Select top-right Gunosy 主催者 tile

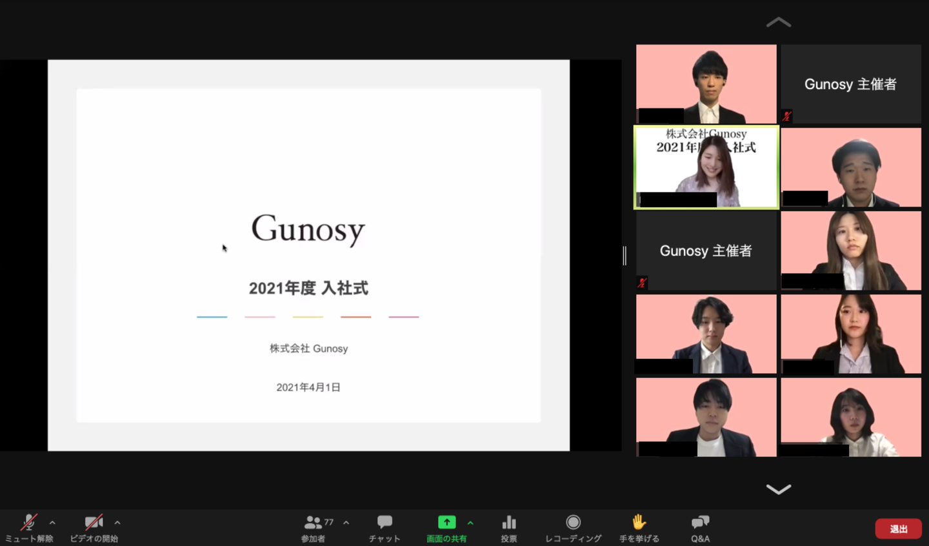click(x=850, y=84)
